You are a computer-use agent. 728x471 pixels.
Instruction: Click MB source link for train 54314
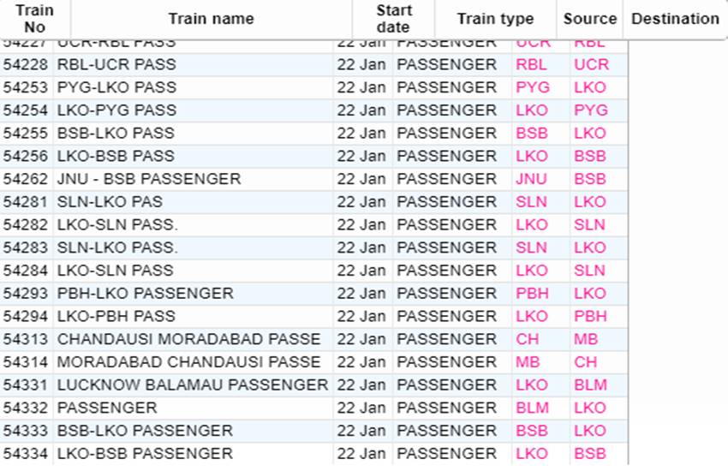[528, 362]
